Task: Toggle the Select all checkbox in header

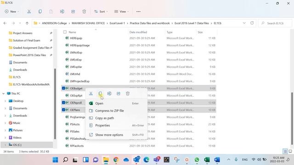Action: pyautogui.click(x=65, y=32)
